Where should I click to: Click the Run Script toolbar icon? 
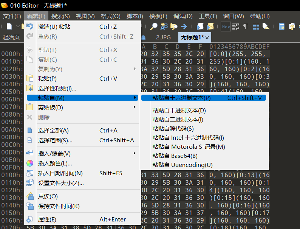[x=200, y=26]
